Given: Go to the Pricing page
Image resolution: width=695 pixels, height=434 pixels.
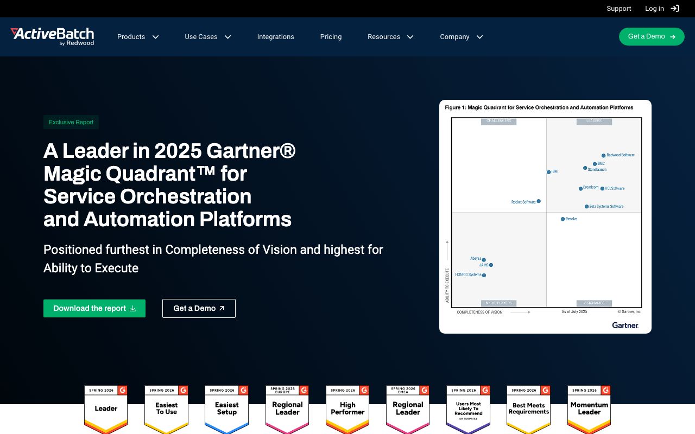Looking at the screenshot, I should [x=331, y=37].
